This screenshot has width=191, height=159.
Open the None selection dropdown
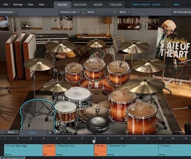[101, 12]
